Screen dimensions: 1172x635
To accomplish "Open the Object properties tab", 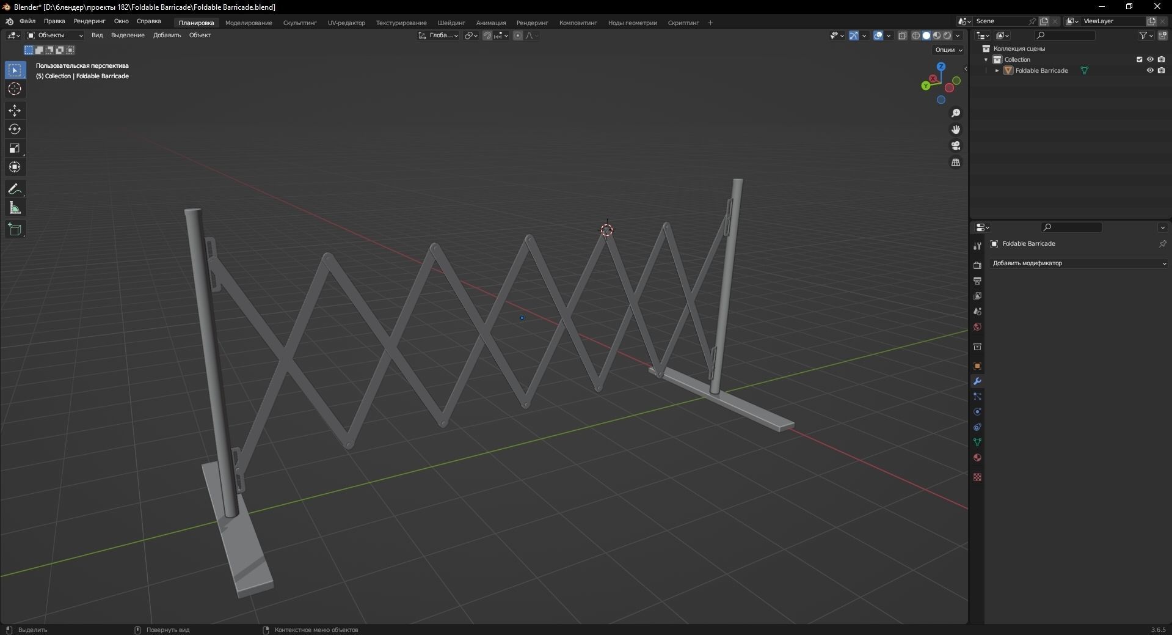I will click(x=977, y=366).
